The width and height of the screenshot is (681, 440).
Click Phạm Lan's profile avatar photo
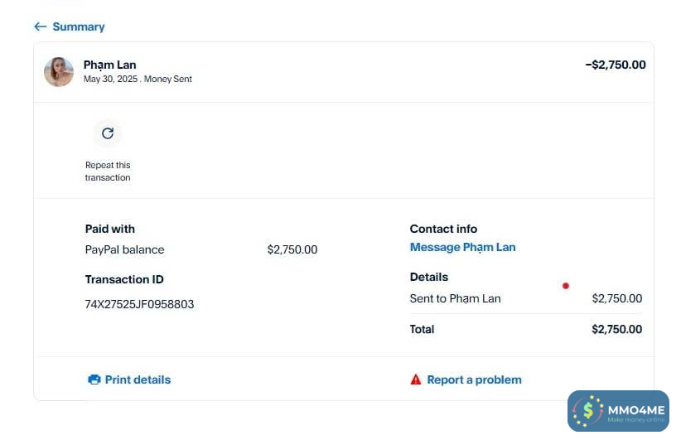tap(59, 72)
